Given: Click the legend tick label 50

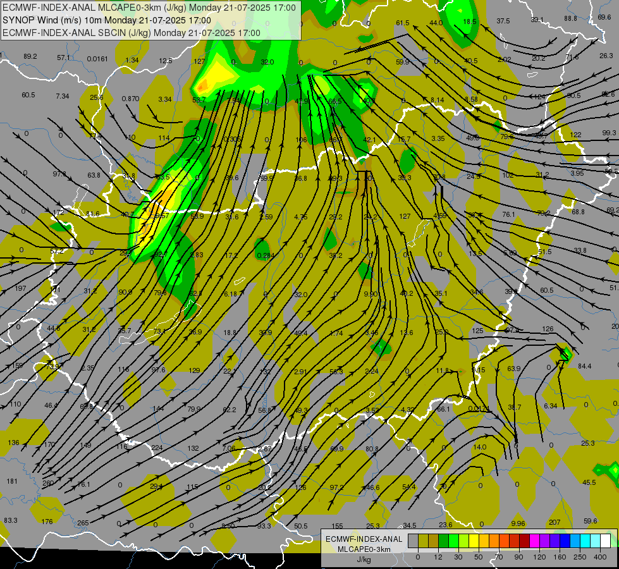Looking at the screenshot, I should pos(479,557).
